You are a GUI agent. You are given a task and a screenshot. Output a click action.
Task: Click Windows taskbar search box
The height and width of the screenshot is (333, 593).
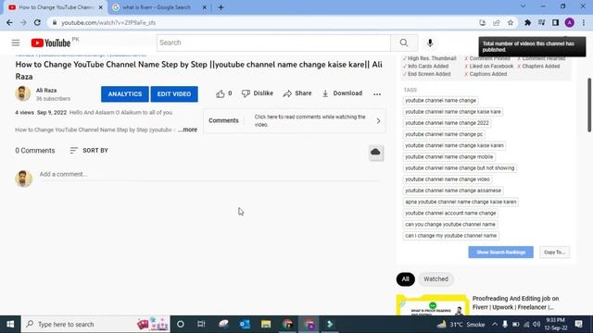tap(95, 325)
